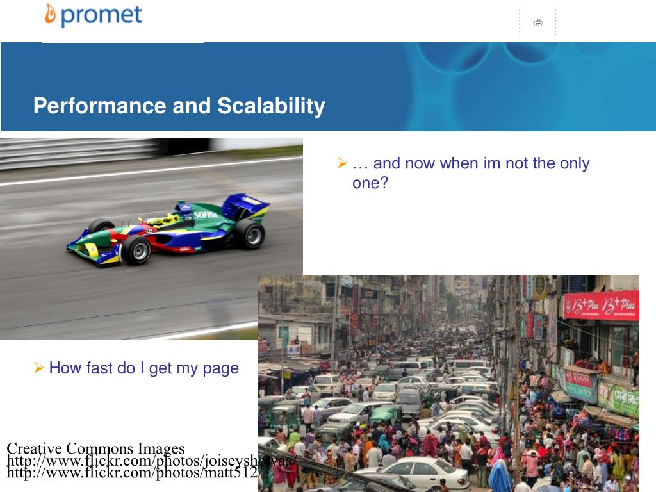The height and width of the screenshot is (492, 656).
Task: Click the slide number placeholder
Action: (537, 22)
